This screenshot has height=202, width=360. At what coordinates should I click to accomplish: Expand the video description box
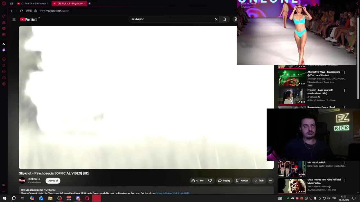146,190
